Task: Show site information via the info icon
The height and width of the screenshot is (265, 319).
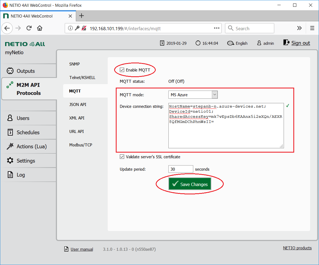Action: pos(70,28)
